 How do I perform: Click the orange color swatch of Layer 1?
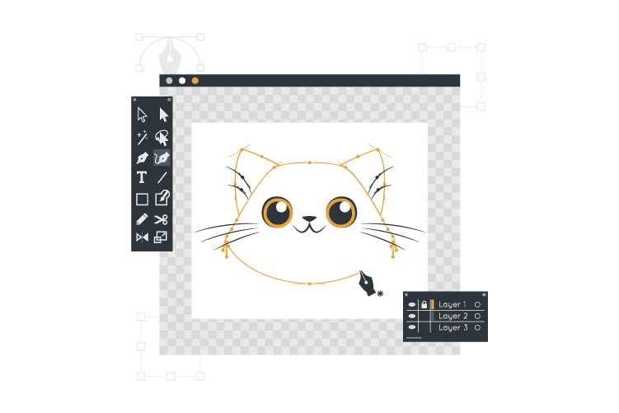point(432,304)
